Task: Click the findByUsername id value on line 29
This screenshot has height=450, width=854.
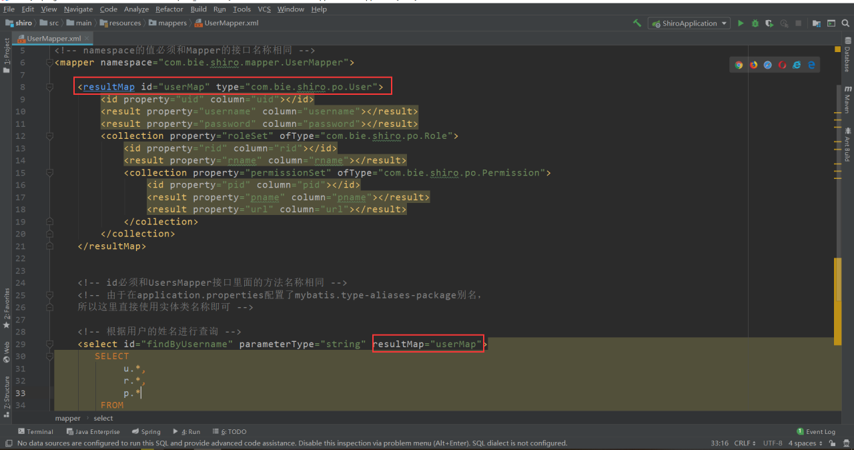Action: point(190,345)
